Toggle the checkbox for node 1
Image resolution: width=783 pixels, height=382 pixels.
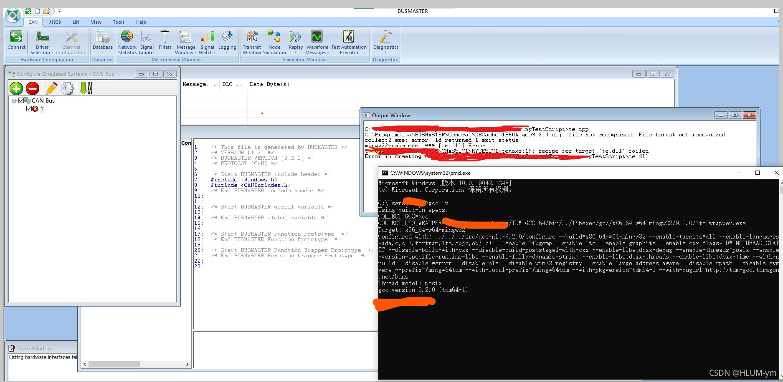(29, 109)
